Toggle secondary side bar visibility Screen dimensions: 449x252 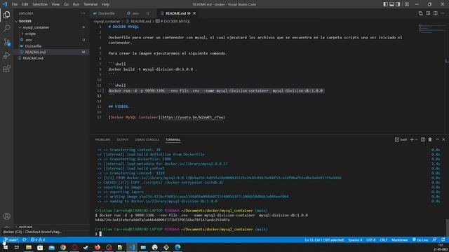tap(398, 4)
